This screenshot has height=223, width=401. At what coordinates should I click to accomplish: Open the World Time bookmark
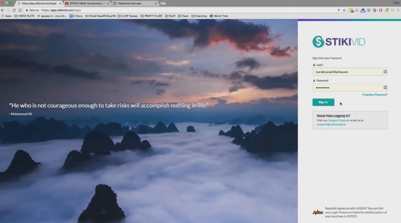(x=219, y=16)
